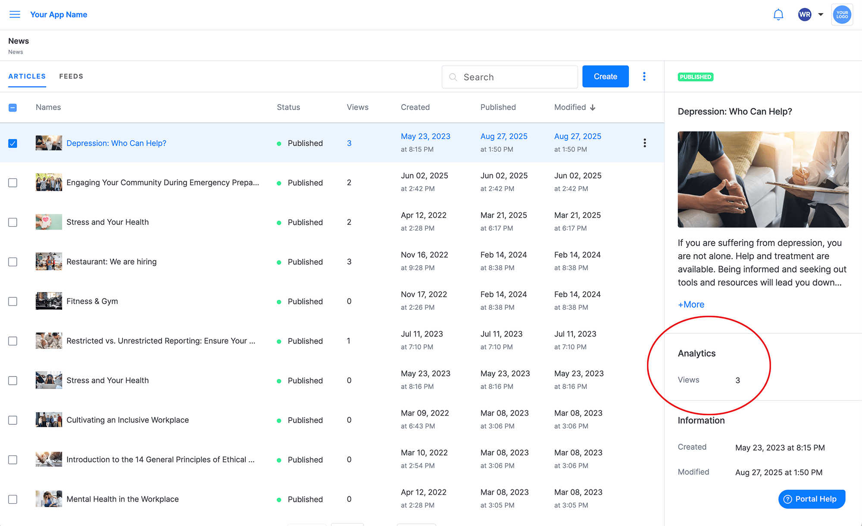The width and height of the screenshot is (862, 526).
Task: Click the green PUBLISHED status badge
Action: 695,77
